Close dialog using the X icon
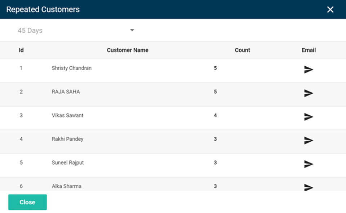The image size is (346, 213). coord(330,10)
